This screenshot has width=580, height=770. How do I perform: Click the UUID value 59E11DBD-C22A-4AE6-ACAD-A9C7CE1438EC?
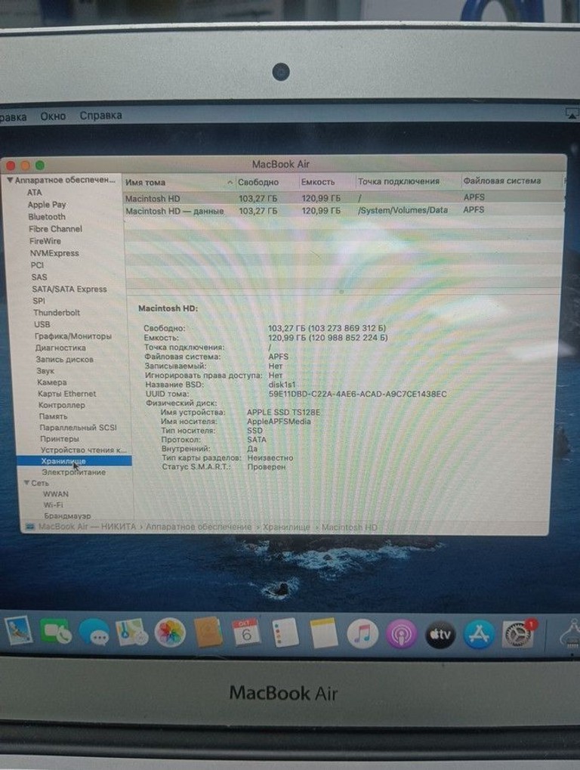click(x=358, y=394)
